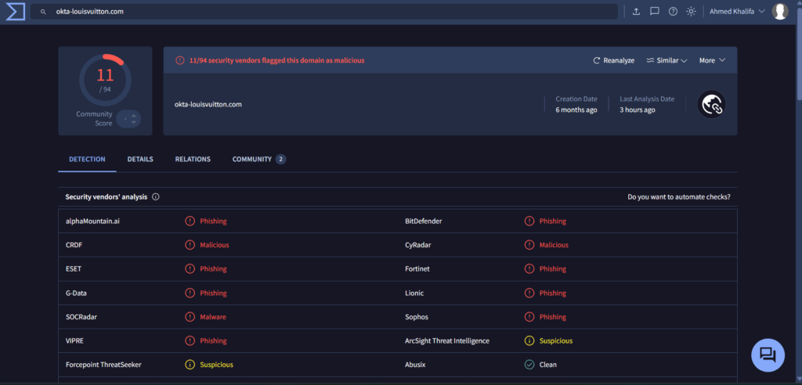Click the Reanalyze button
The height and width of the screenshot is (385, 802).
coord(614,60)
